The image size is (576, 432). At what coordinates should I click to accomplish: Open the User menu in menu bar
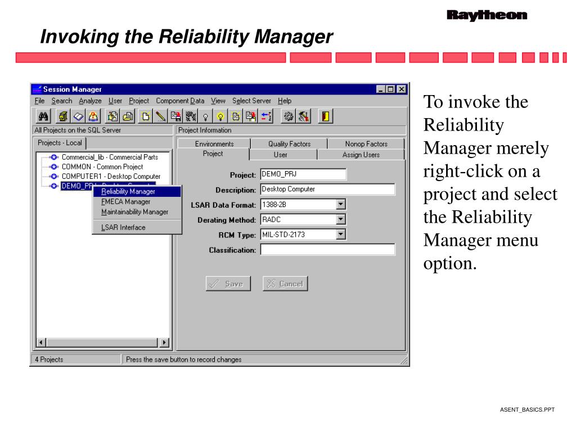pyautogui.click(x=115, y=101)
